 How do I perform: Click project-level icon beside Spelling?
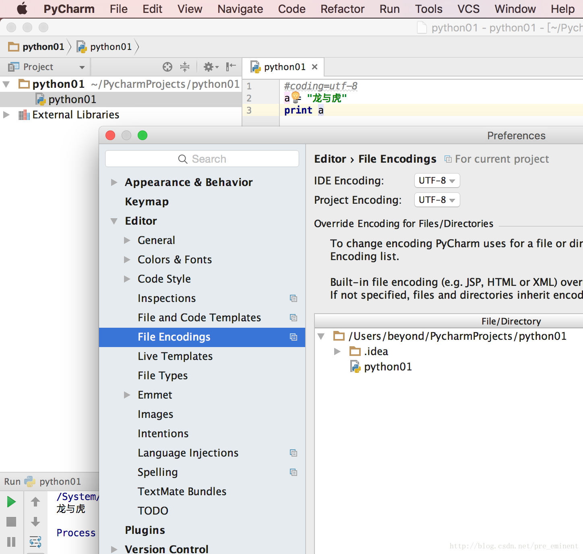tap(294, 472)
